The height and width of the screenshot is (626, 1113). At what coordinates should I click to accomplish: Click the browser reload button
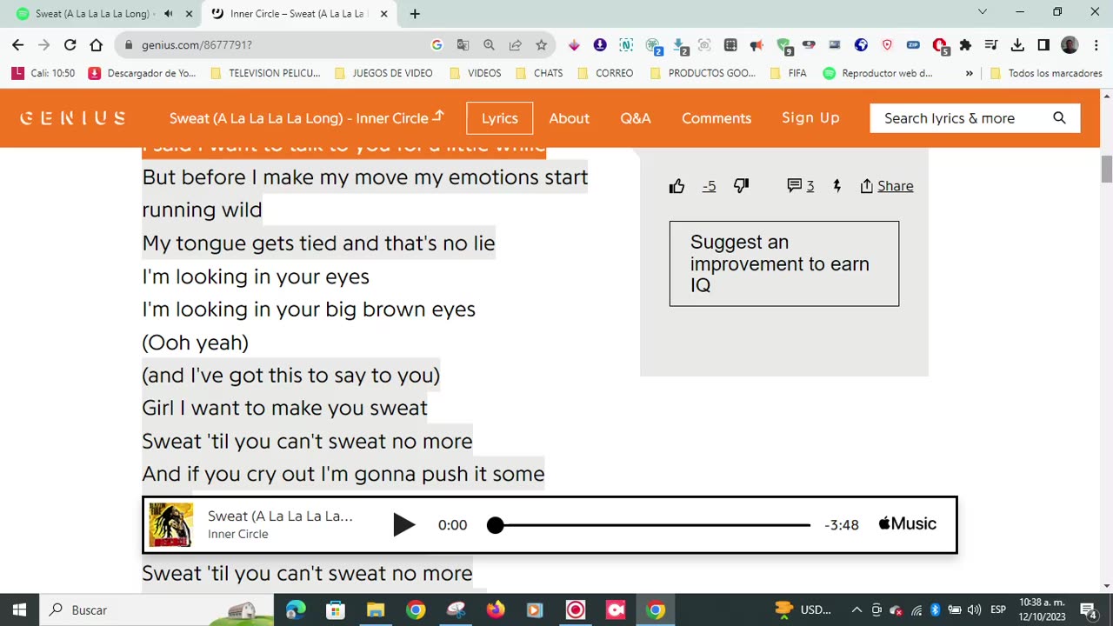(x=70, y=44)
